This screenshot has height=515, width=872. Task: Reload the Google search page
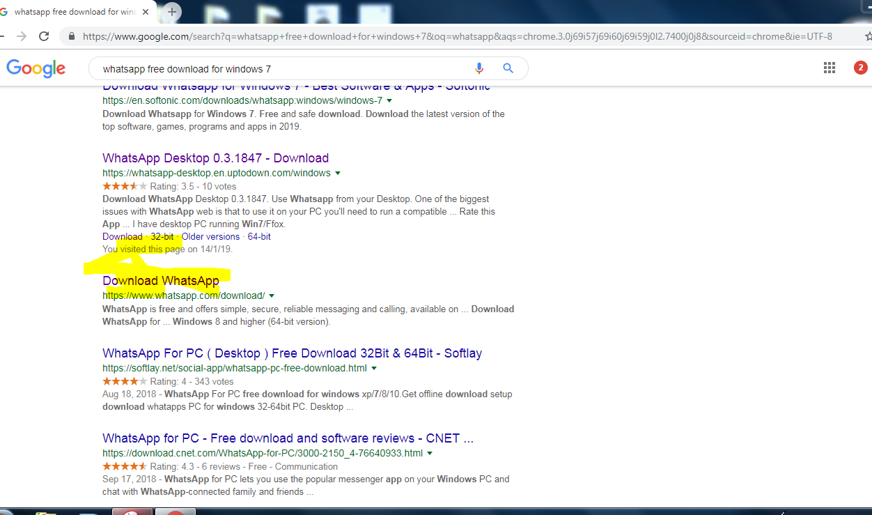coord(44,36)
